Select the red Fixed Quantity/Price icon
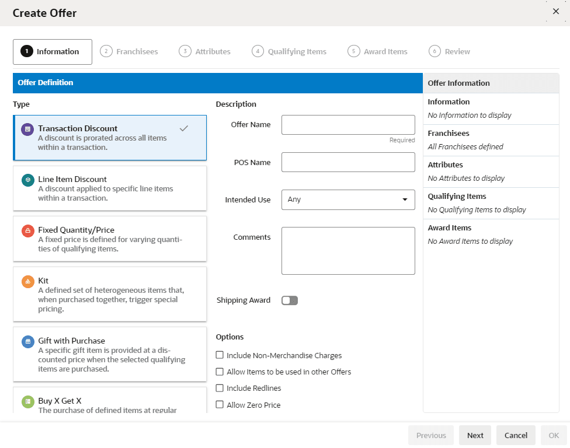 pos(27,231)
